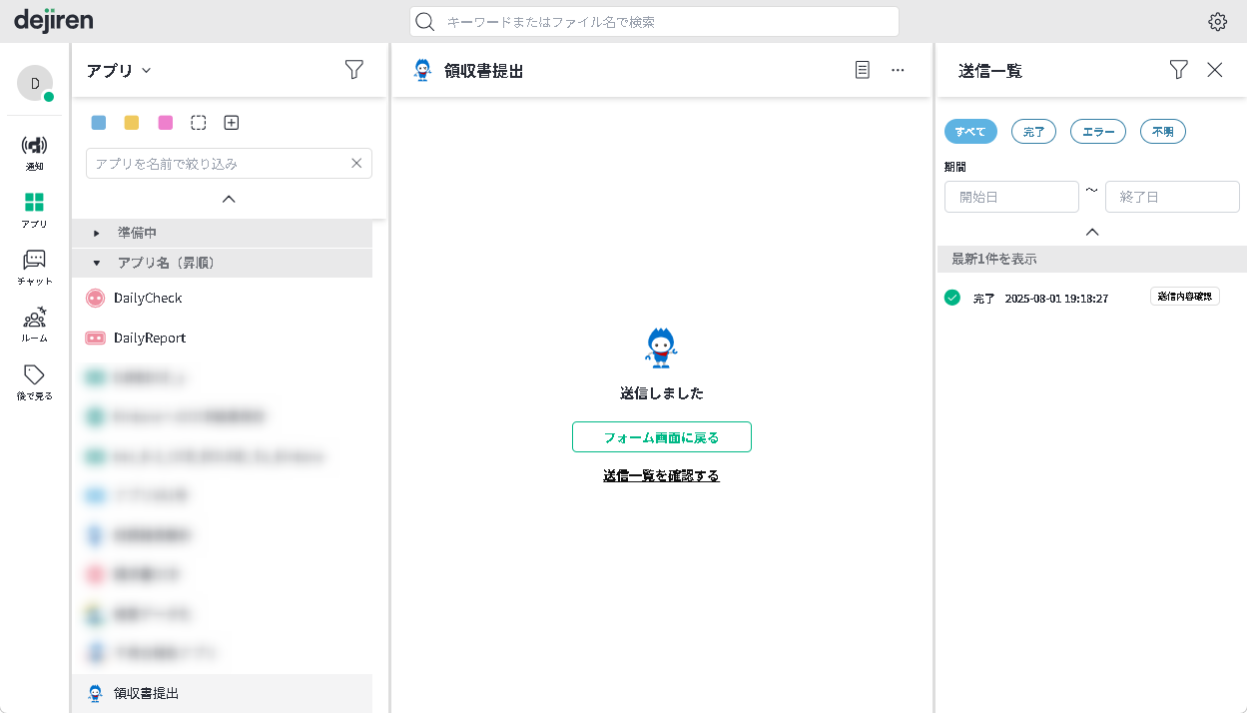The height and width of the screenshot is (713, 1247).
Task: Open DailyReport in the app list
Action: coord(150,338)
